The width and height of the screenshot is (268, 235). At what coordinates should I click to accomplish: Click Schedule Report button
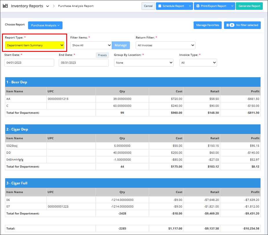[x=172, y=6]
